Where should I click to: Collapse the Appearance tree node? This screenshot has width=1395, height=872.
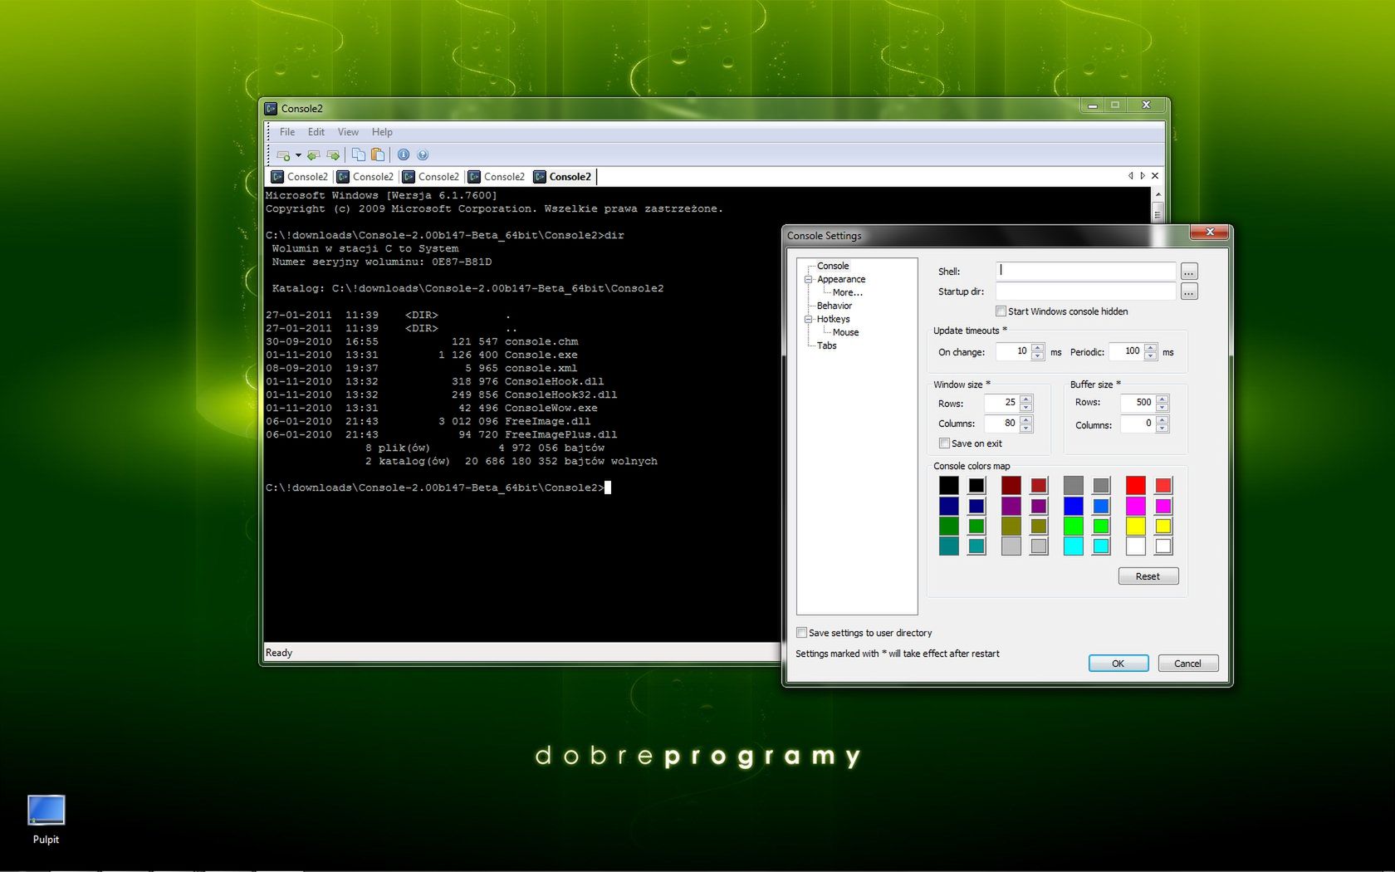pyautogui.click(x=808, y=280)
